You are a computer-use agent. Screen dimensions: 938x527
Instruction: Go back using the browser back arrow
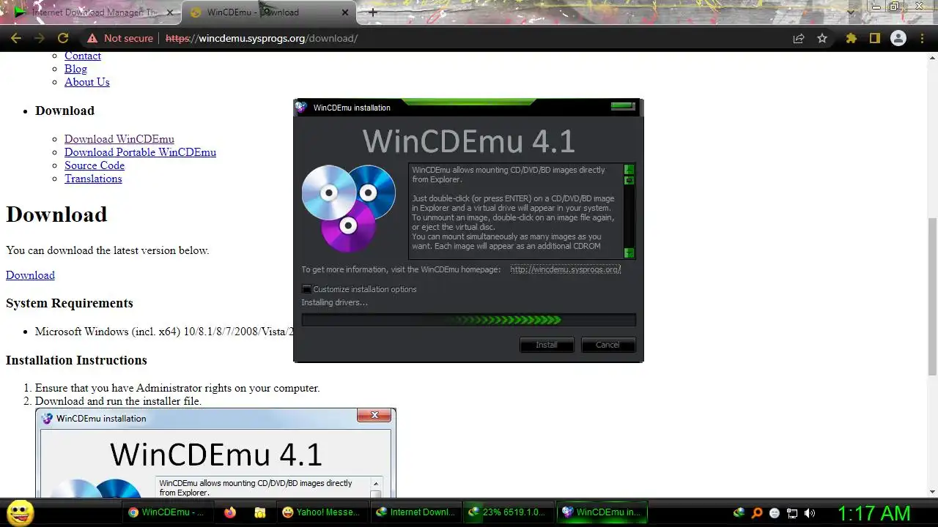[x=16, y=38]
